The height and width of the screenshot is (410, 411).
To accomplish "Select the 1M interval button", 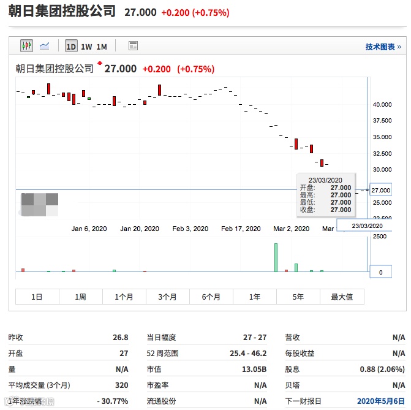I will (x=102, y=47).
